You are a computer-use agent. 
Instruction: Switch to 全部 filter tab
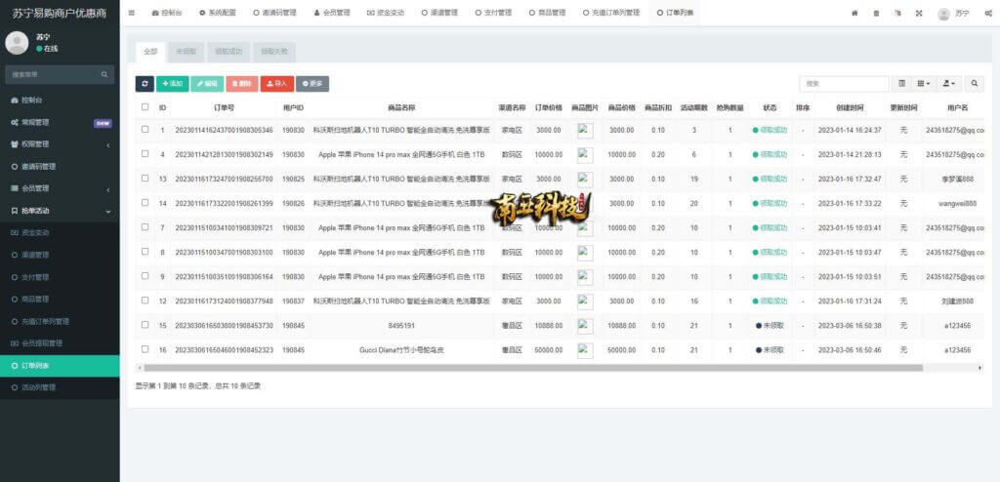150,53
